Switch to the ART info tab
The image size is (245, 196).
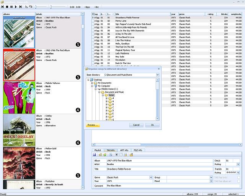point(123,150)
